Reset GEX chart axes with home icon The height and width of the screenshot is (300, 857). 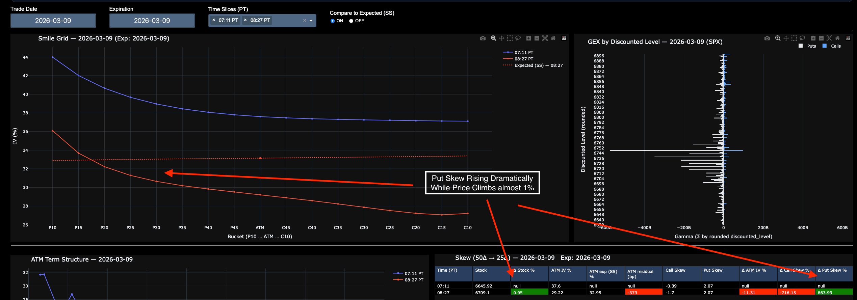837,38
